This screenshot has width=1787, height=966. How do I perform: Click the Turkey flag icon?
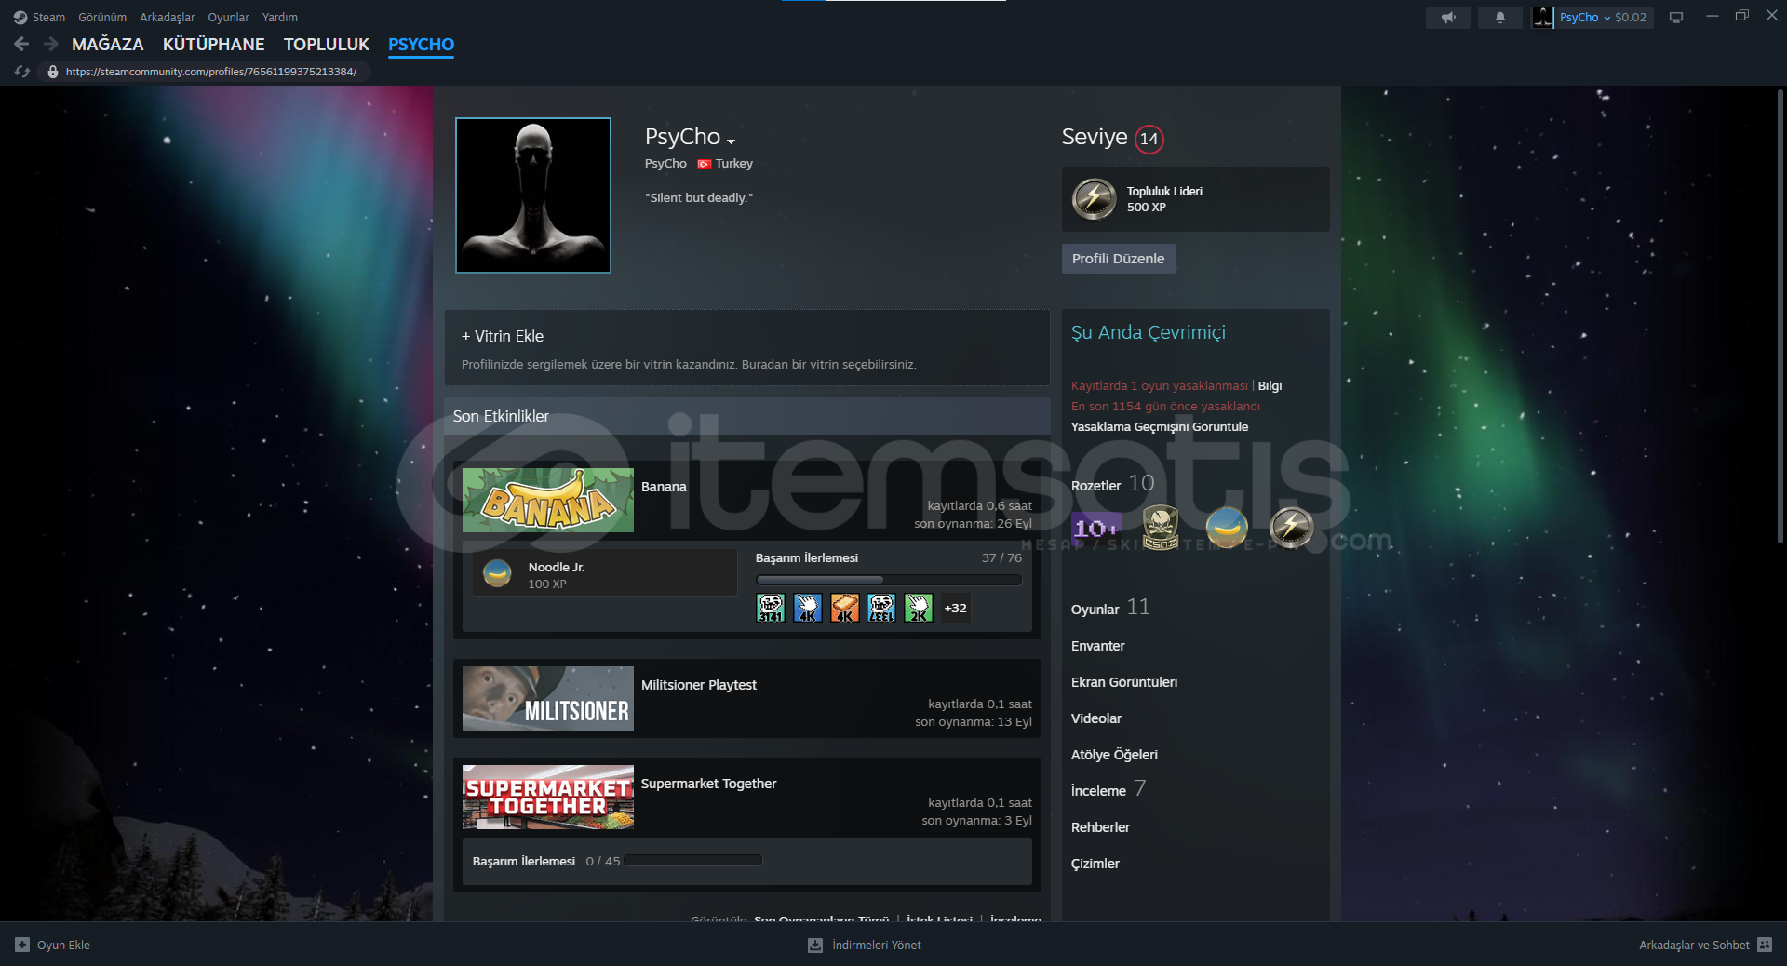point(705,164)
